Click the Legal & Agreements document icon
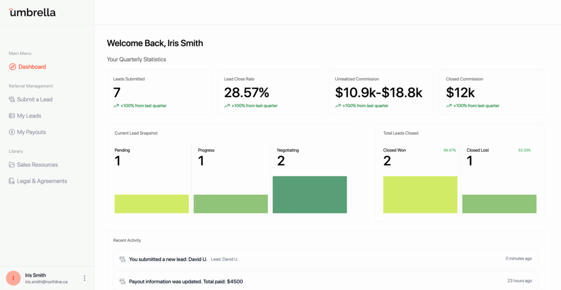 pos(12,181)
